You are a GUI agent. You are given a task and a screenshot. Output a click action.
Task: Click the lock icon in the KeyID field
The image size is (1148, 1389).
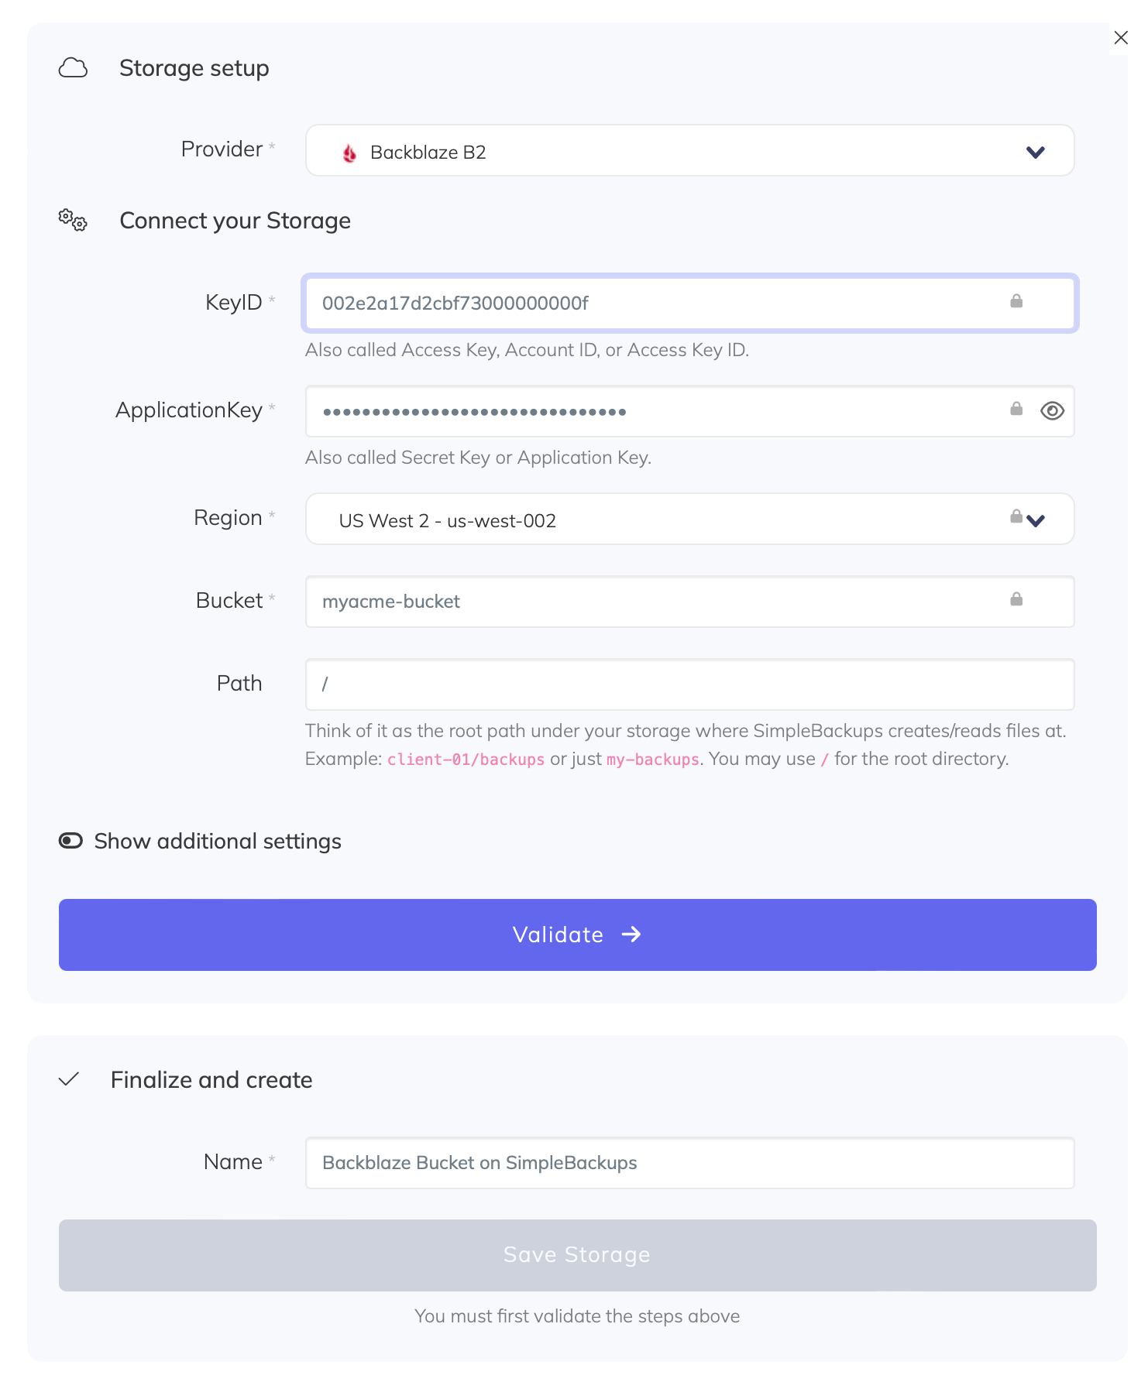(x=1017, y=303)
